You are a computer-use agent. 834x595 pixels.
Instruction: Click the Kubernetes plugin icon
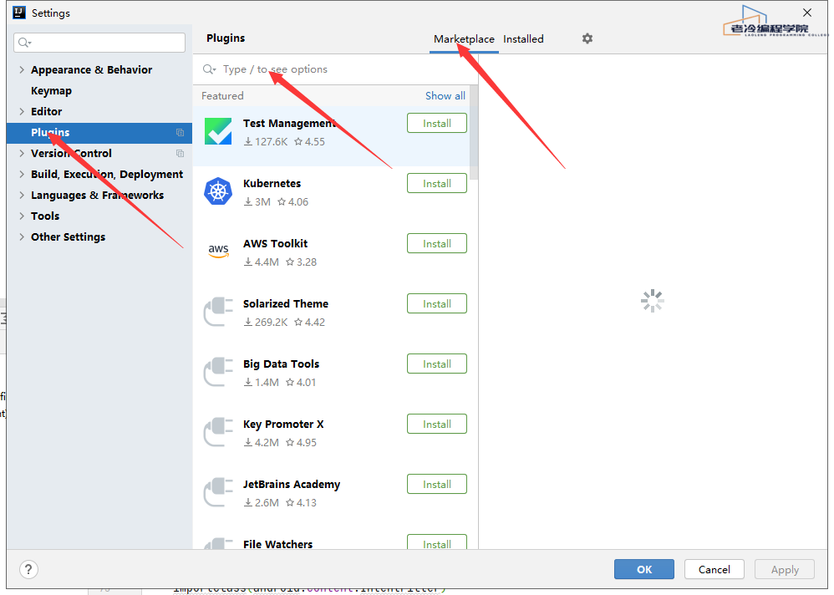(218, 191)
